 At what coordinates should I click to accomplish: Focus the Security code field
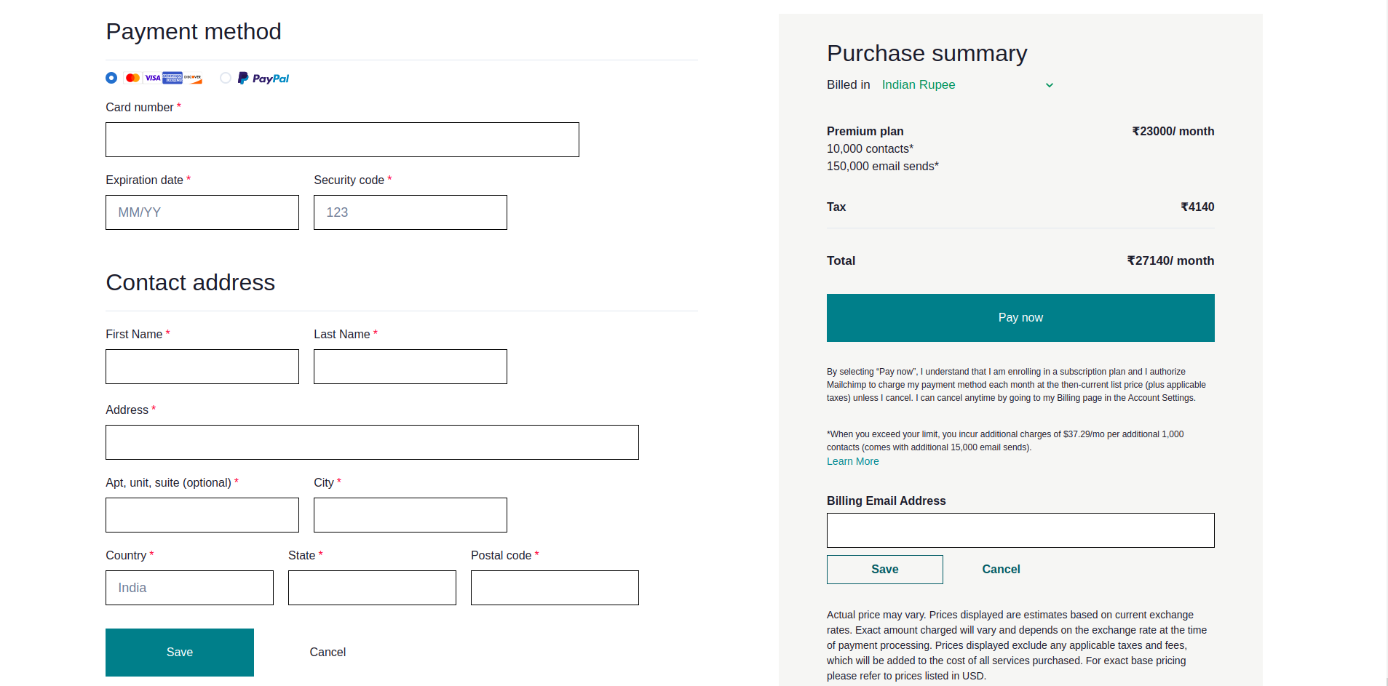411,212
